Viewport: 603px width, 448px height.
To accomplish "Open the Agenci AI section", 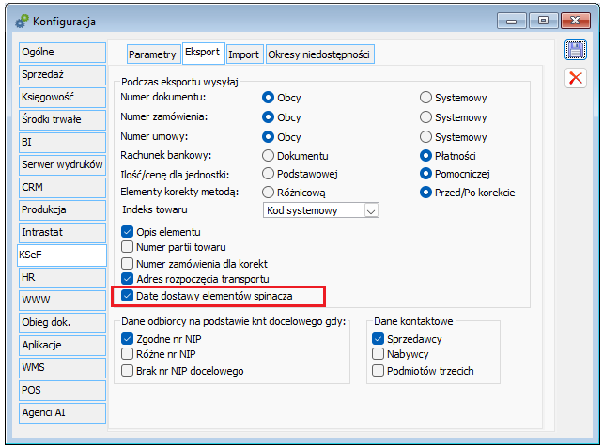I will click(62, 412).
